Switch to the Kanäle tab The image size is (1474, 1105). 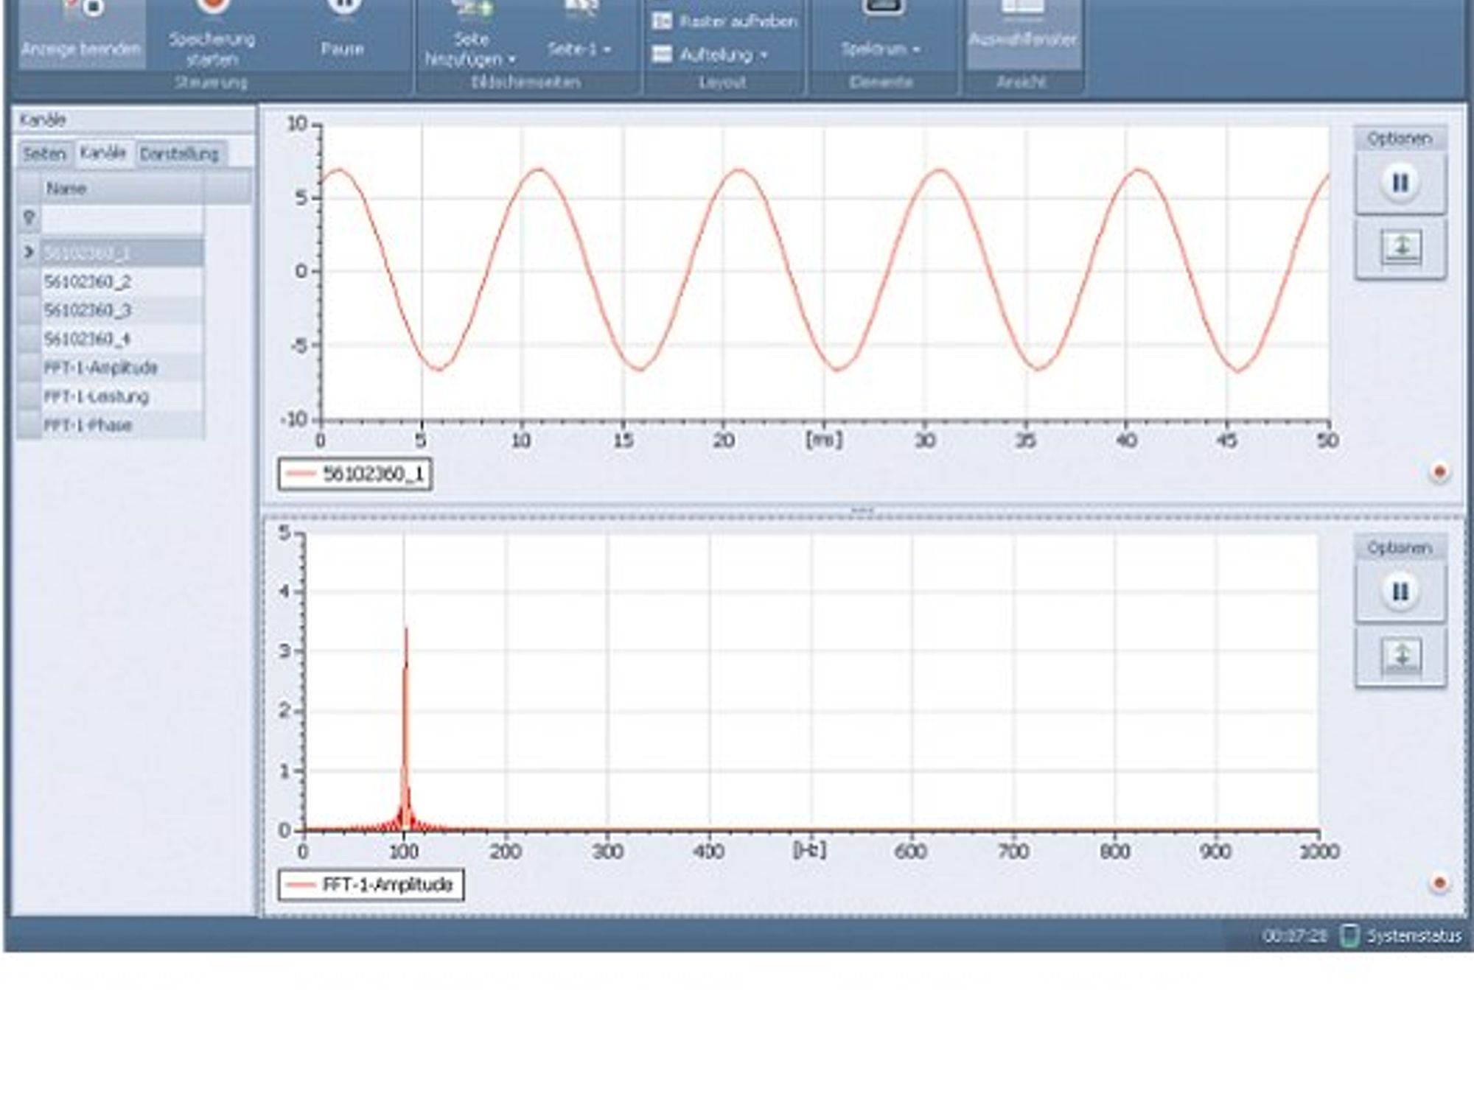point(103,152)
